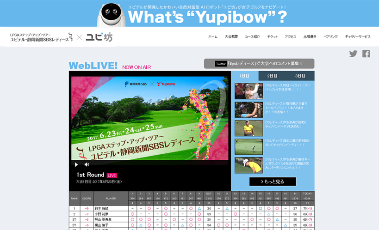Open the ロングパット final hole video thumbnail
The height and width of the screenshot is (230, 379).
click(249, 165)
